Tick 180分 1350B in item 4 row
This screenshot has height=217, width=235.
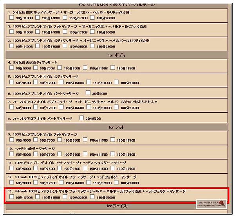(112, 68)
